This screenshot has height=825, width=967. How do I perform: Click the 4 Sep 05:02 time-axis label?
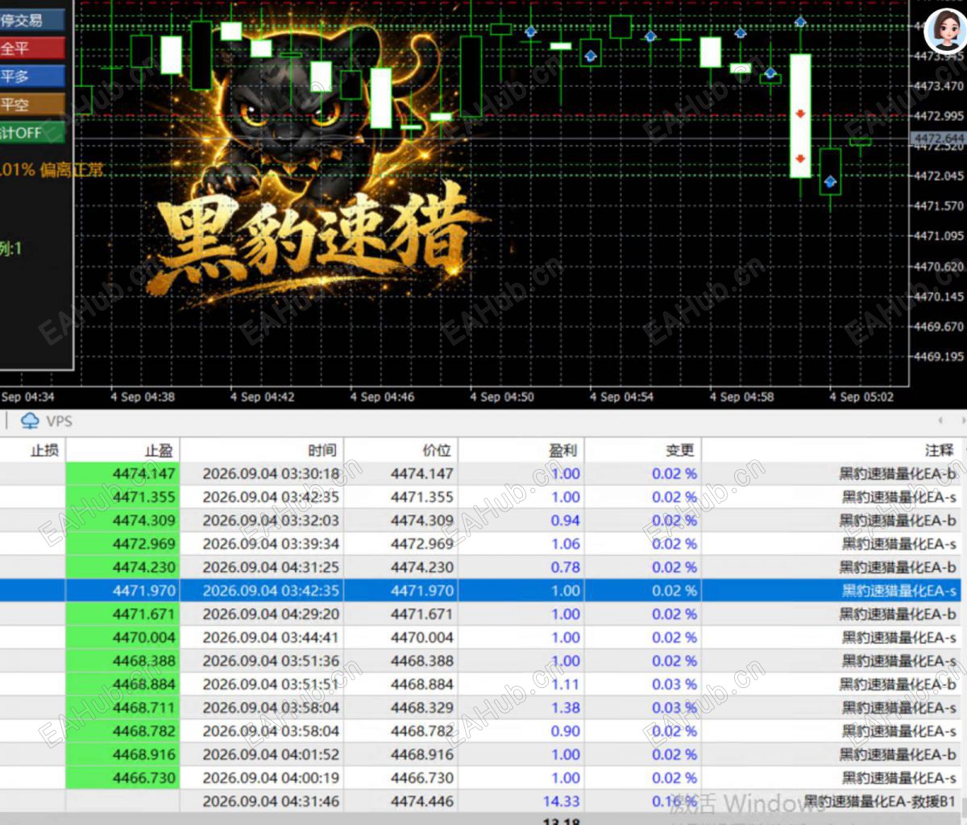861,396
